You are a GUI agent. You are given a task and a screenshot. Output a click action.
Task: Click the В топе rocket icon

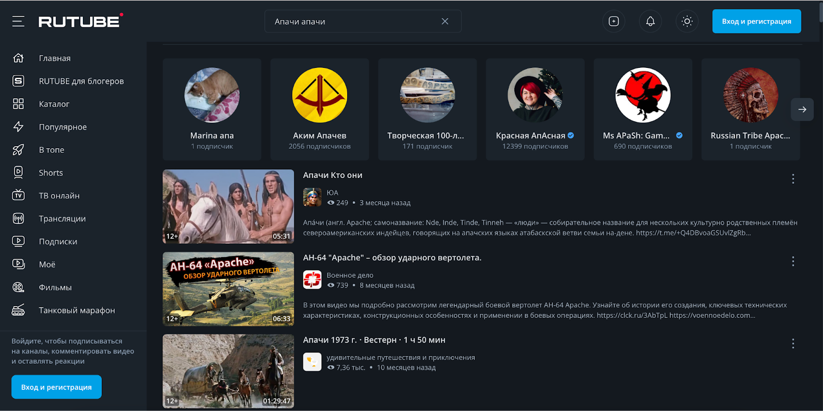(x=19, y=150)
